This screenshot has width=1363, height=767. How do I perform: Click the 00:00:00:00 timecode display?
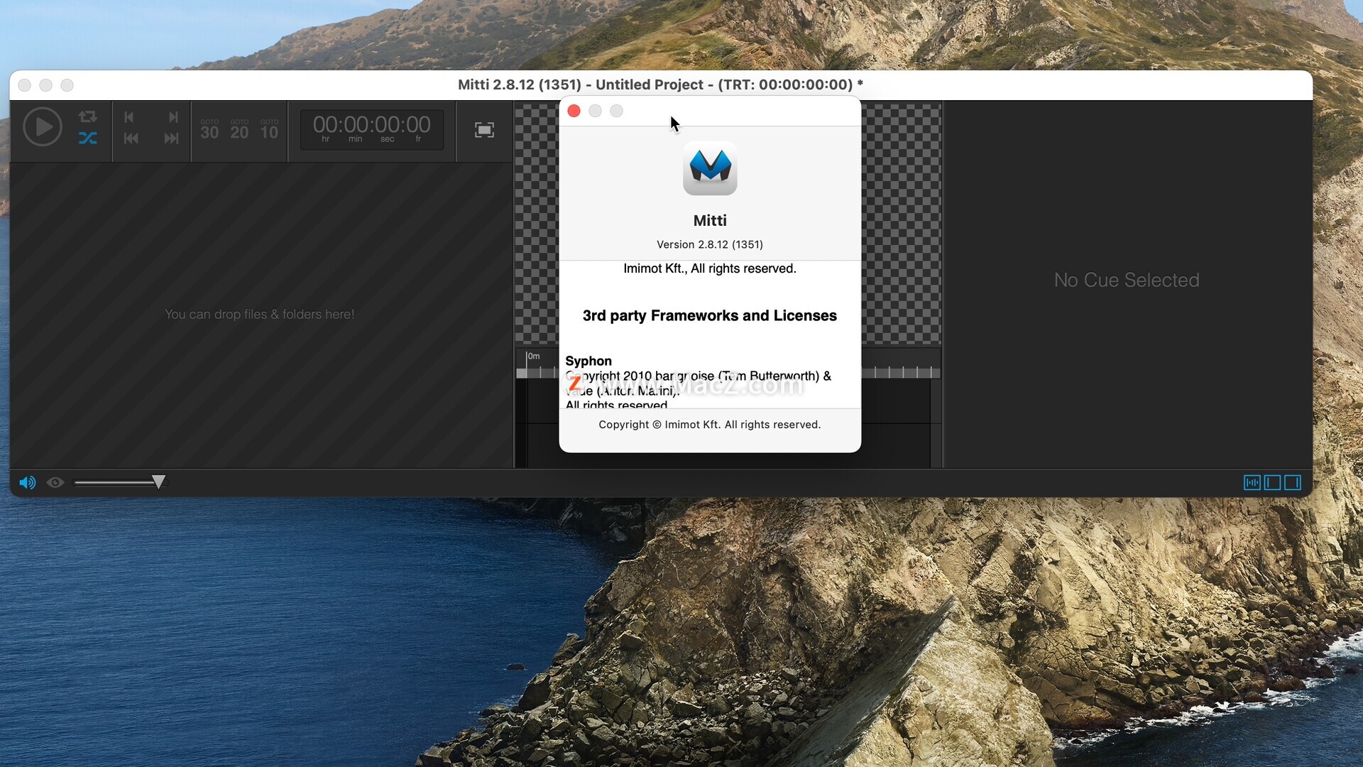tap(372, 129)
